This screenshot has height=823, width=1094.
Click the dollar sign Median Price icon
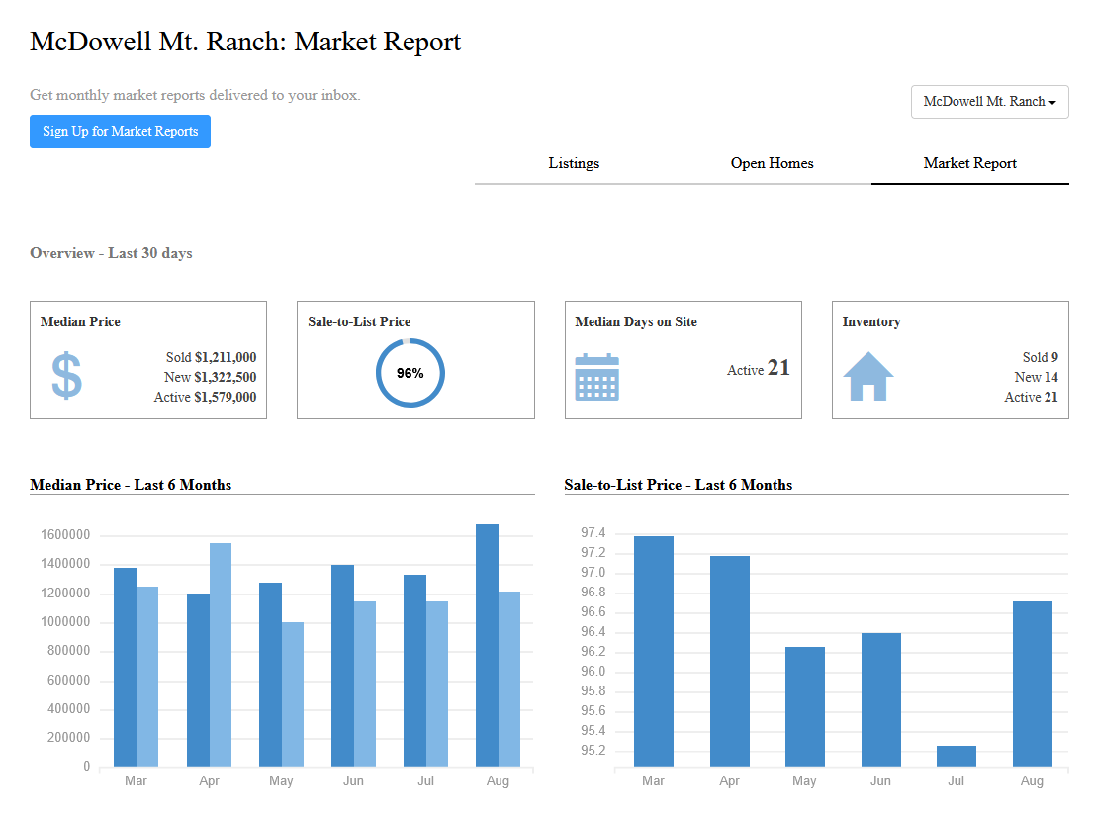point(67,376)
